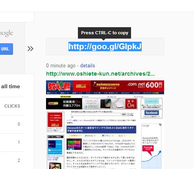
Task: Click the red 600 yen domain banner
Action: click(x=127, y=86)
